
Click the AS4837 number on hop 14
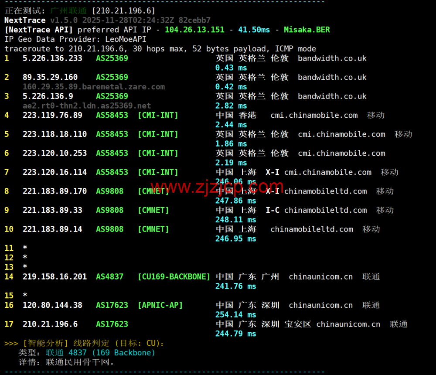(x=109, y=276)
